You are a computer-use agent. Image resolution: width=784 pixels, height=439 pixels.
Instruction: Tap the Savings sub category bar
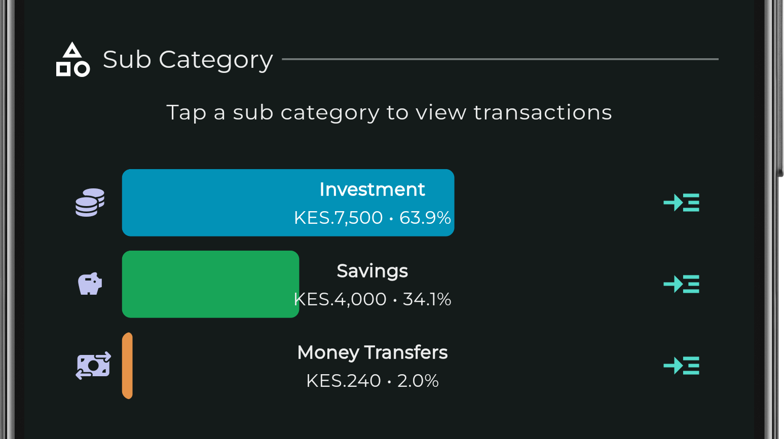pyautogui.click(x=210, y=285)
